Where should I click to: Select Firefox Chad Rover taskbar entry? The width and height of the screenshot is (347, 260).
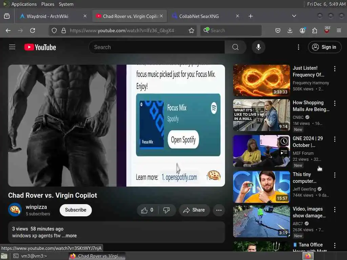click(x=97, y=256)
